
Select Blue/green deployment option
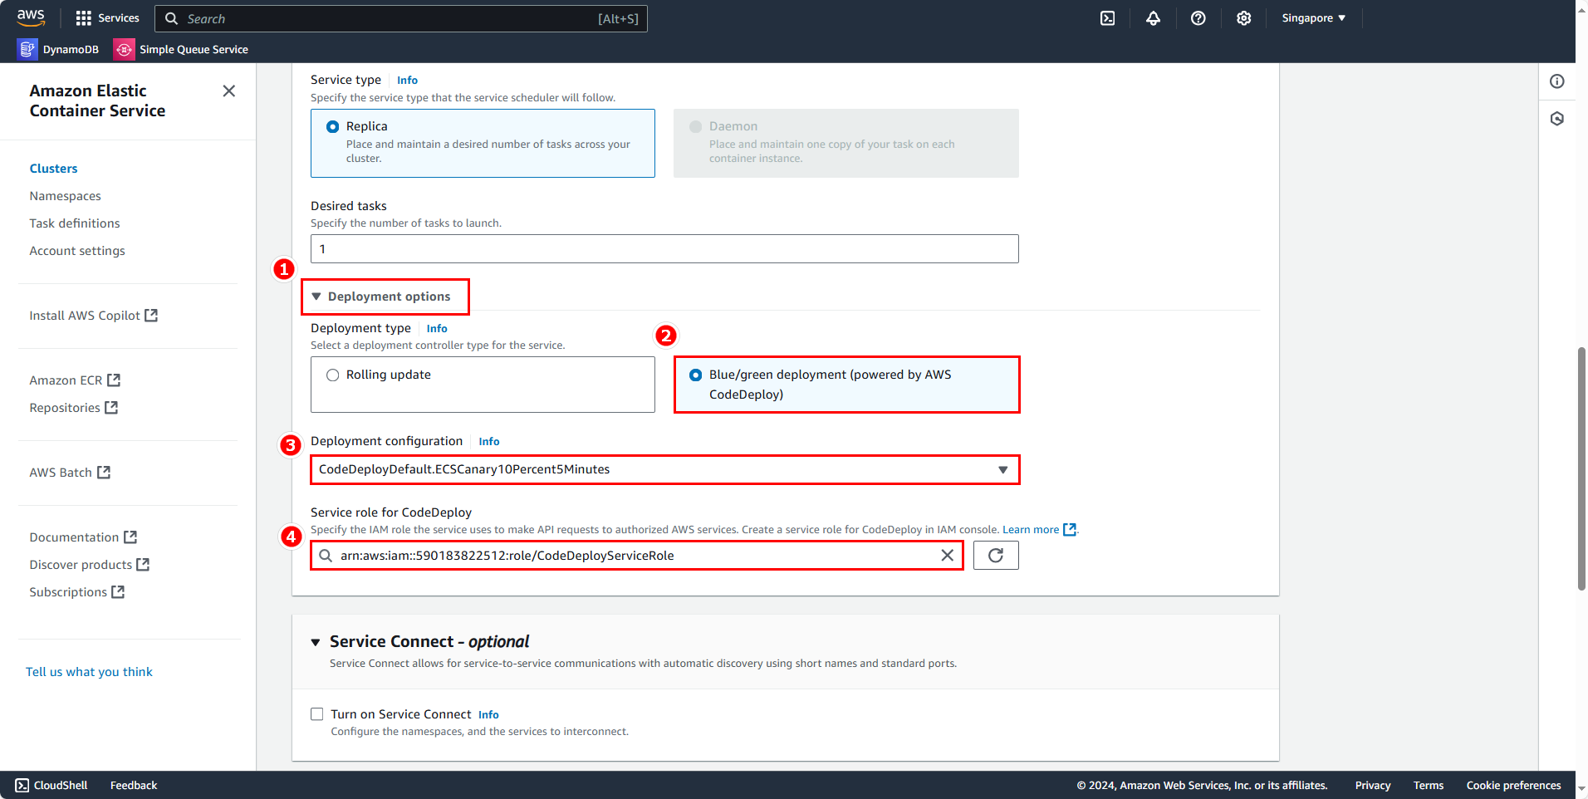[845, 385]
